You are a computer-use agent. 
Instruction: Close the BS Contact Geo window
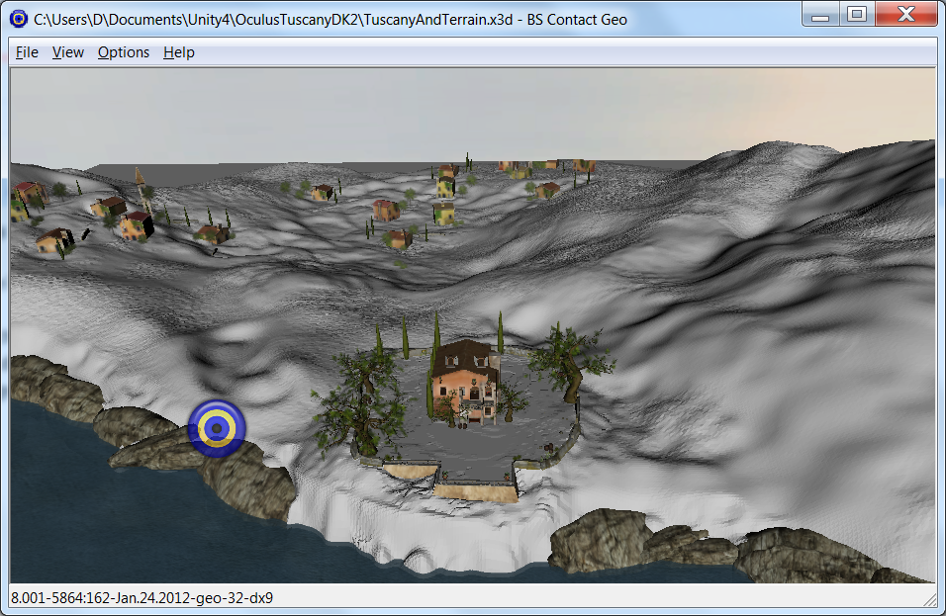(906, 14)
